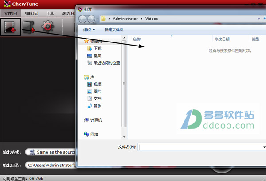Screen dimensions: 266x181
Task: Click the Add from folder icon in ChewTune
Action: [x=29, y=27]
